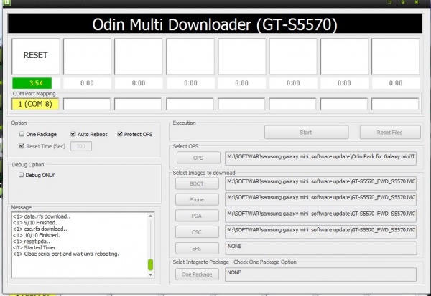This screenshot has width=431, height=296.
Task: Uncheck the Auto Reboot option
Action: tap(73, 134)
